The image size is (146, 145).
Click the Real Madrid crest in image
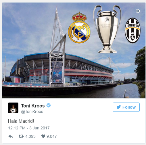79,27
